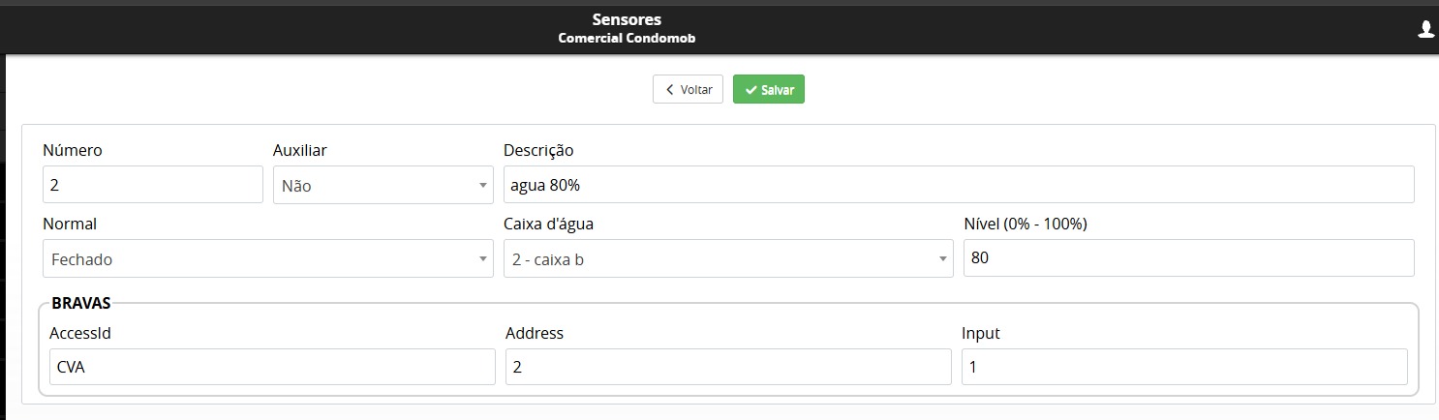Click the Auxiliar label text

coord(299,150)
